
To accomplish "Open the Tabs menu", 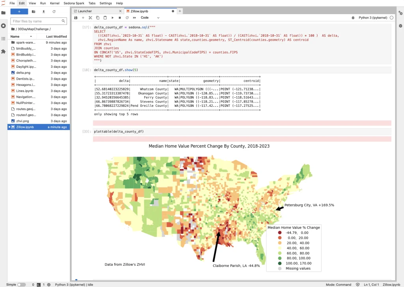I will (x=92, y=3).
